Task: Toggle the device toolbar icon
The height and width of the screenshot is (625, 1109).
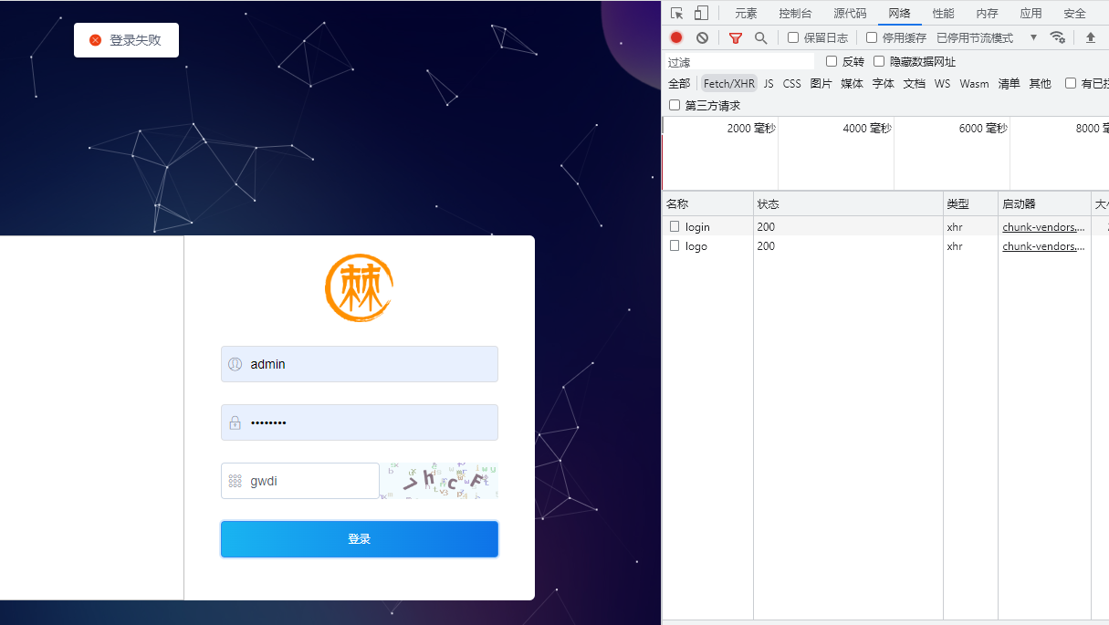Action: 701,13
